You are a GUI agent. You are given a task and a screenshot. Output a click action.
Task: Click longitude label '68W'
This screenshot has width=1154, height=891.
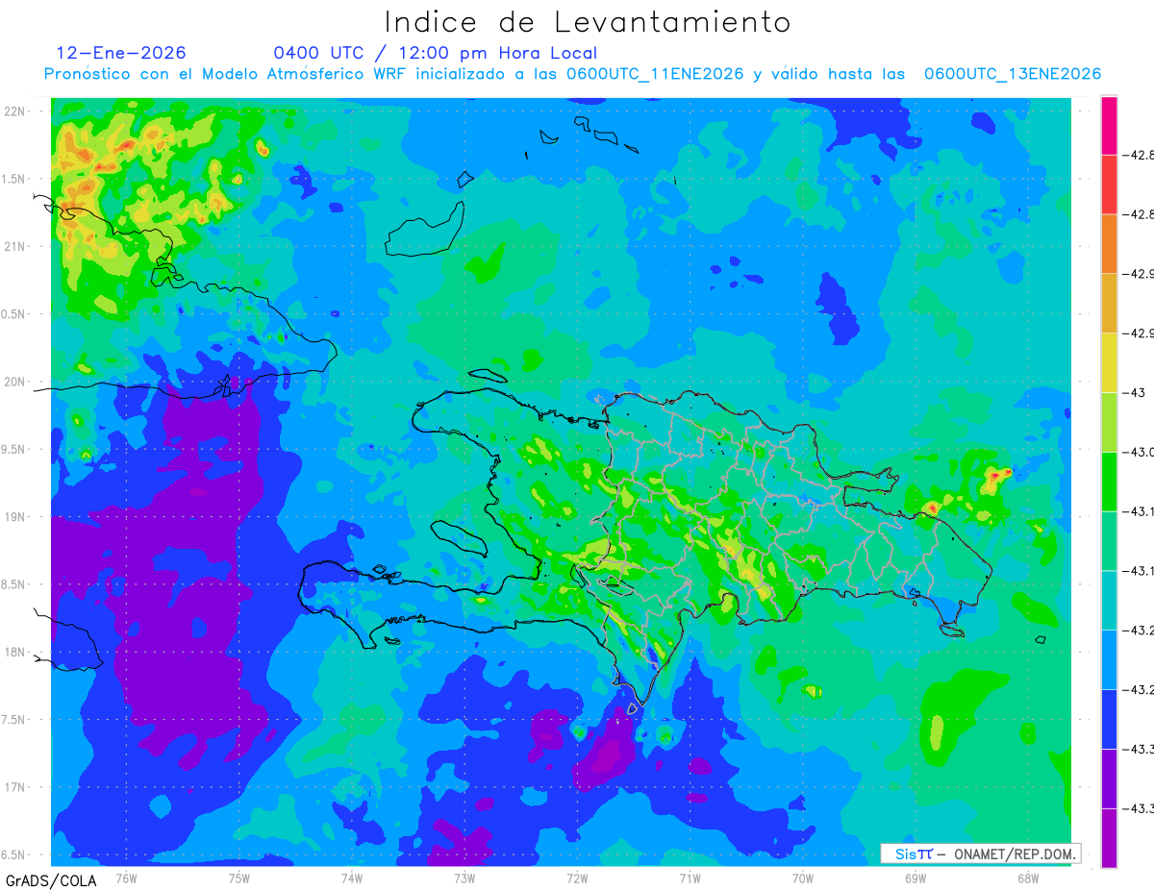pos(1027,878)
